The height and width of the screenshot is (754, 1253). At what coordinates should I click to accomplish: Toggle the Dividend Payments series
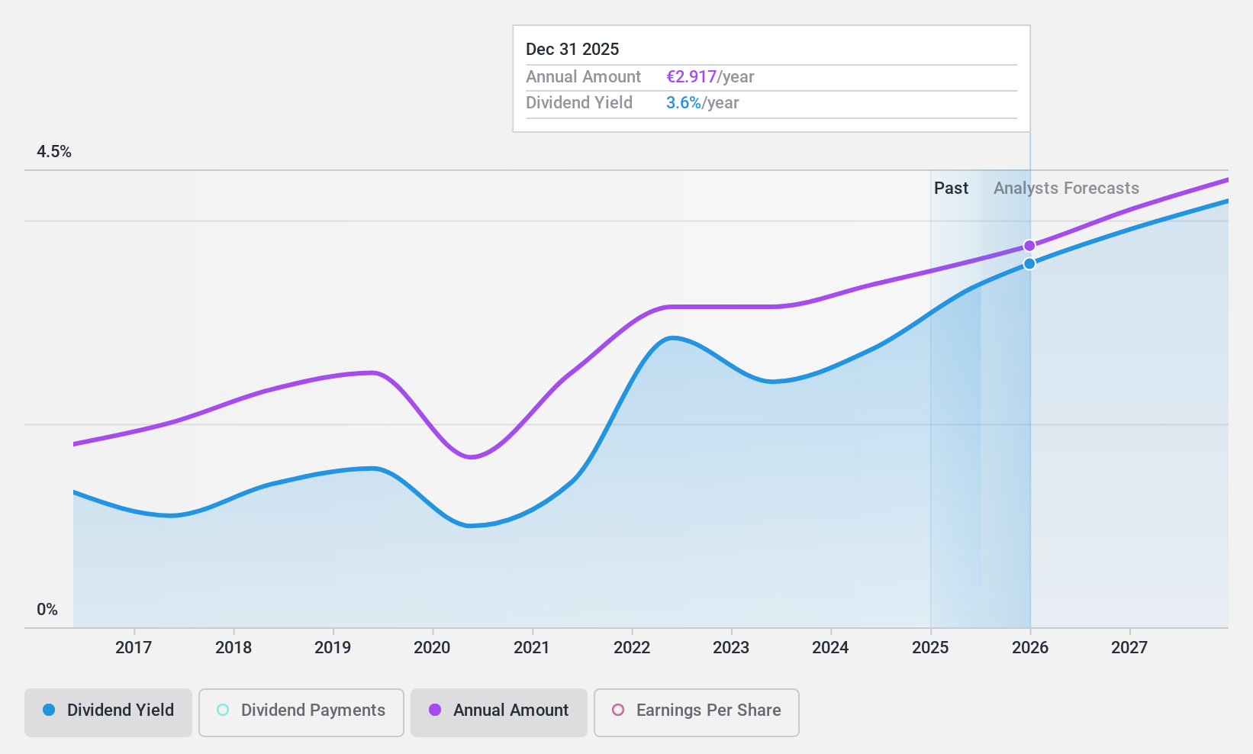tap(301, 712)
